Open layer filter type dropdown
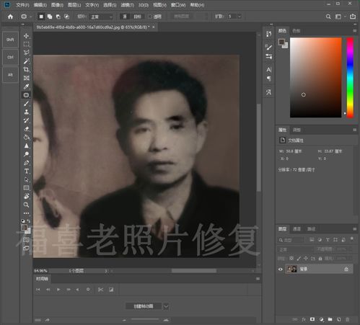The height and width of the screenshot is (325, 360). 291,240
